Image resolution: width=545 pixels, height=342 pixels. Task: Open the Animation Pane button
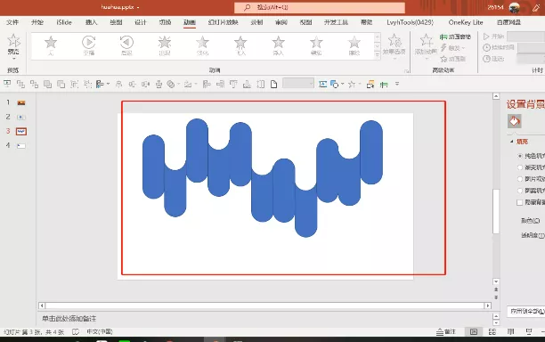(x=455, y=37)
